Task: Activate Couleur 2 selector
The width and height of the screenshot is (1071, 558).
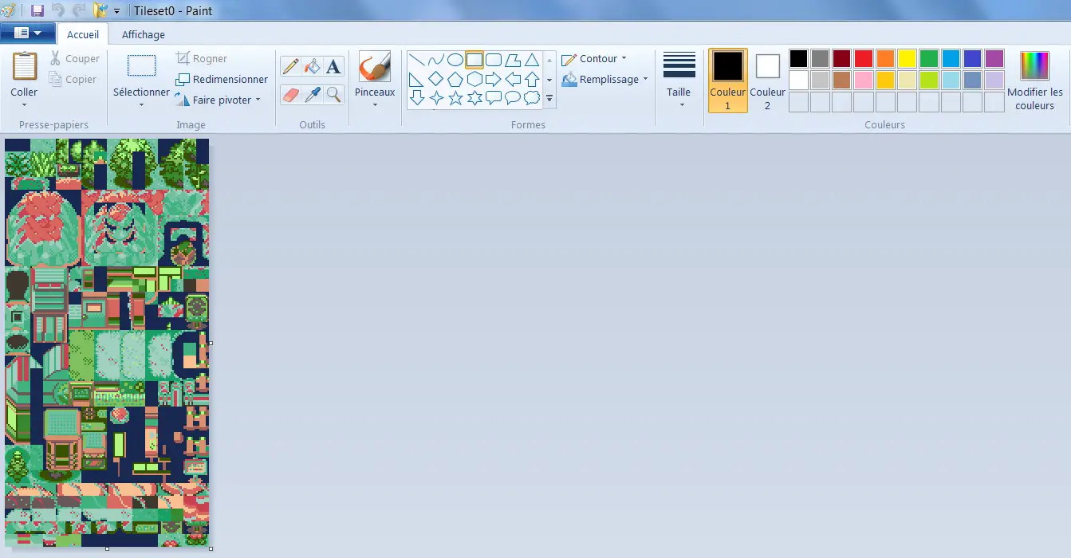Action: coord(767,80)
